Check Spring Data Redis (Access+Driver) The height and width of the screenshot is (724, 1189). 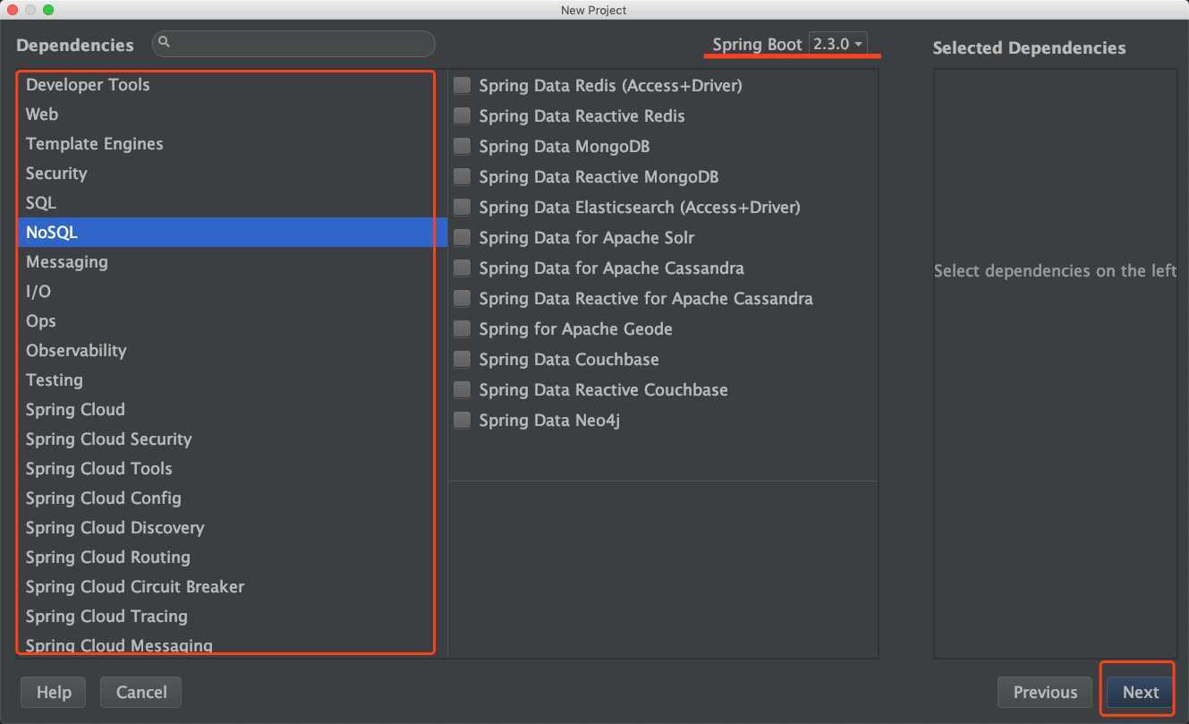(x=462, y=86)
